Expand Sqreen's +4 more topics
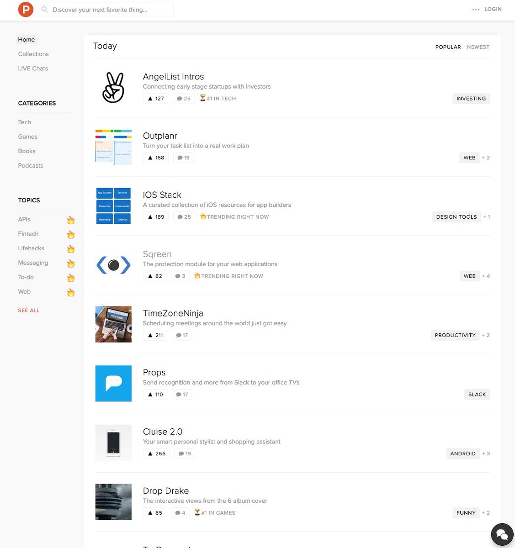The width and height of the screenshot is (515, 548). [486, 276]
